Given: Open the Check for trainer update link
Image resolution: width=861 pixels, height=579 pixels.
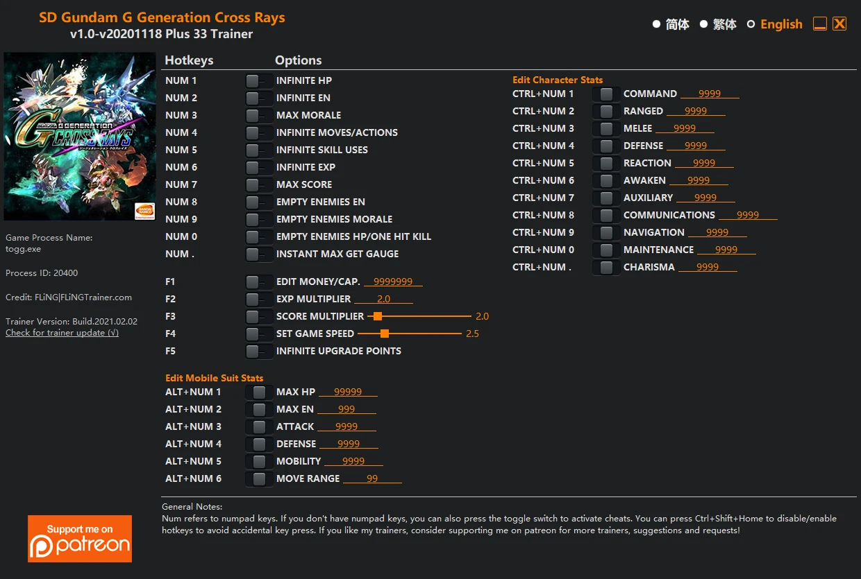Looking at the screenshot, I should click(x=62, y=333).
